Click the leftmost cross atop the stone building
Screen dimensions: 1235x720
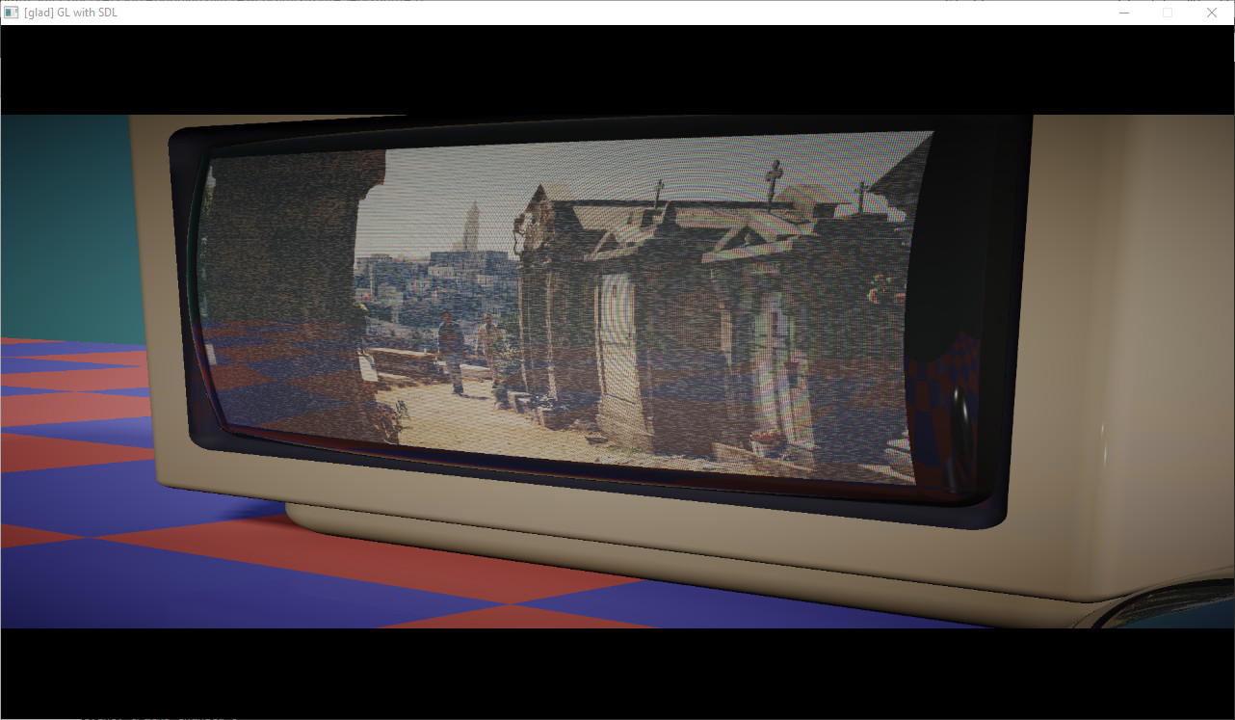tap(659, 192)
